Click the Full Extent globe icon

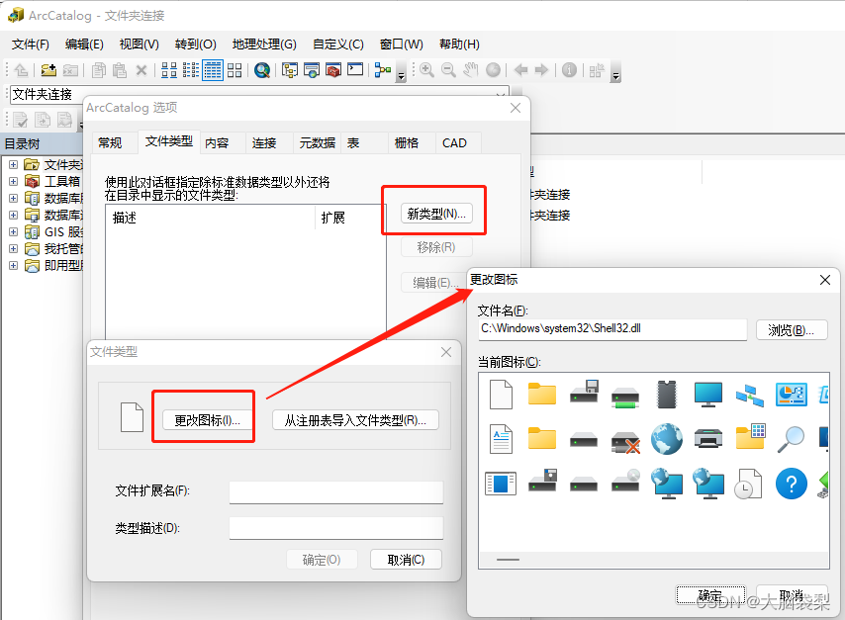(x=493, y=70)
